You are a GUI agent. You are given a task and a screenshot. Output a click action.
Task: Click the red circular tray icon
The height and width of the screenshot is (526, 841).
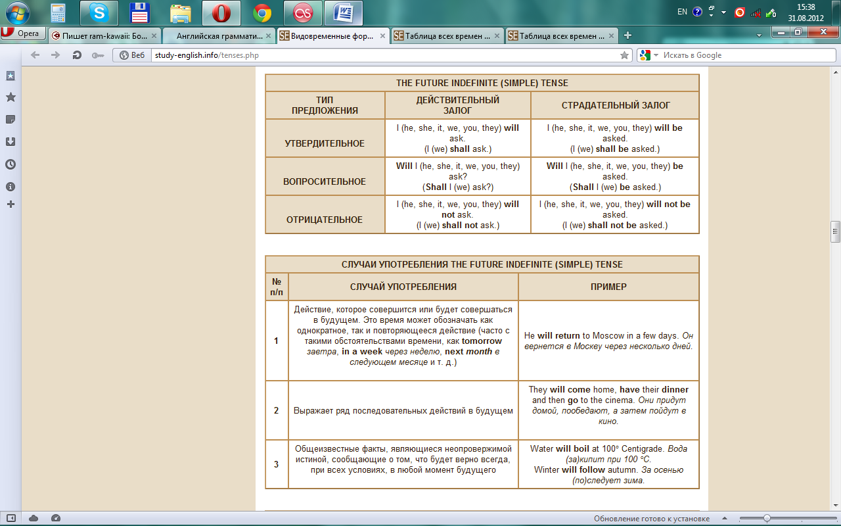[740, 12]
